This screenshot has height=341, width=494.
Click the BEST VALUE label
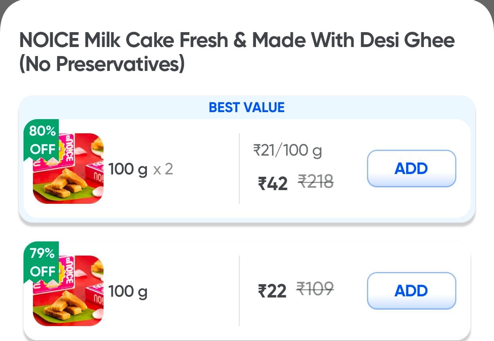point(247,107)
